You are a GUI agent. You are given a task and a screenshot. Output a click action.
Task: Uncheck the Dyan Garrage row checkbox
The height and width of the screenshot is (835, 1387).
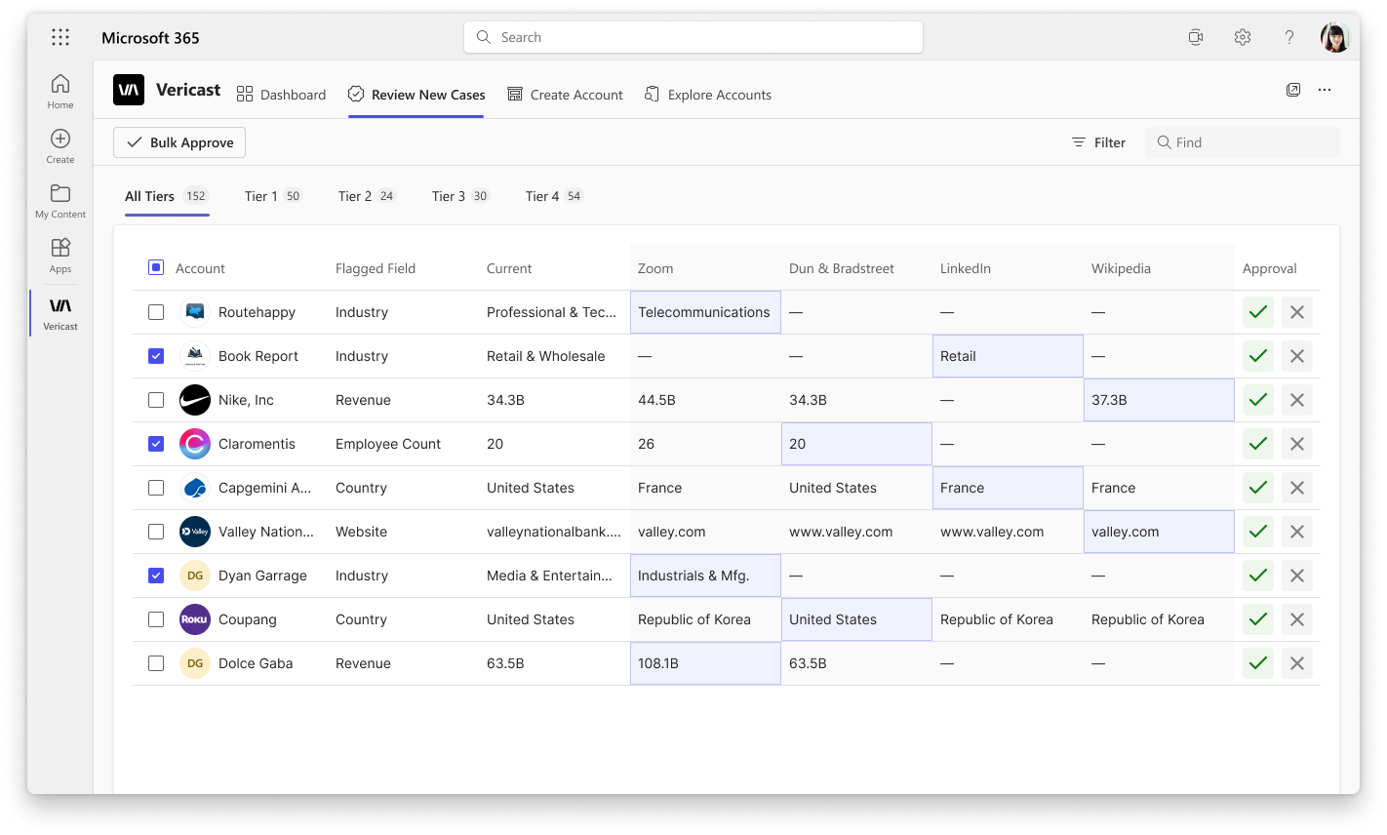[156, 576]
